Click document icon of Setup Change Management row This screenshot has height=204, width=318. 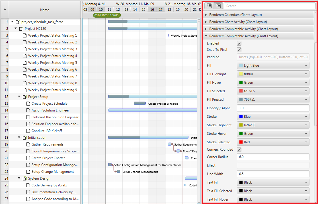coord(28,172)
